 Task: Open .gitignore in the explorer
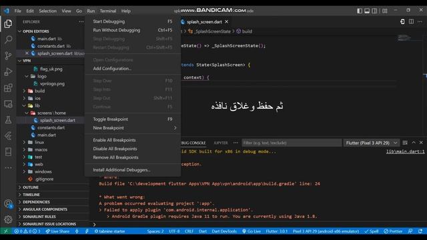44,179
